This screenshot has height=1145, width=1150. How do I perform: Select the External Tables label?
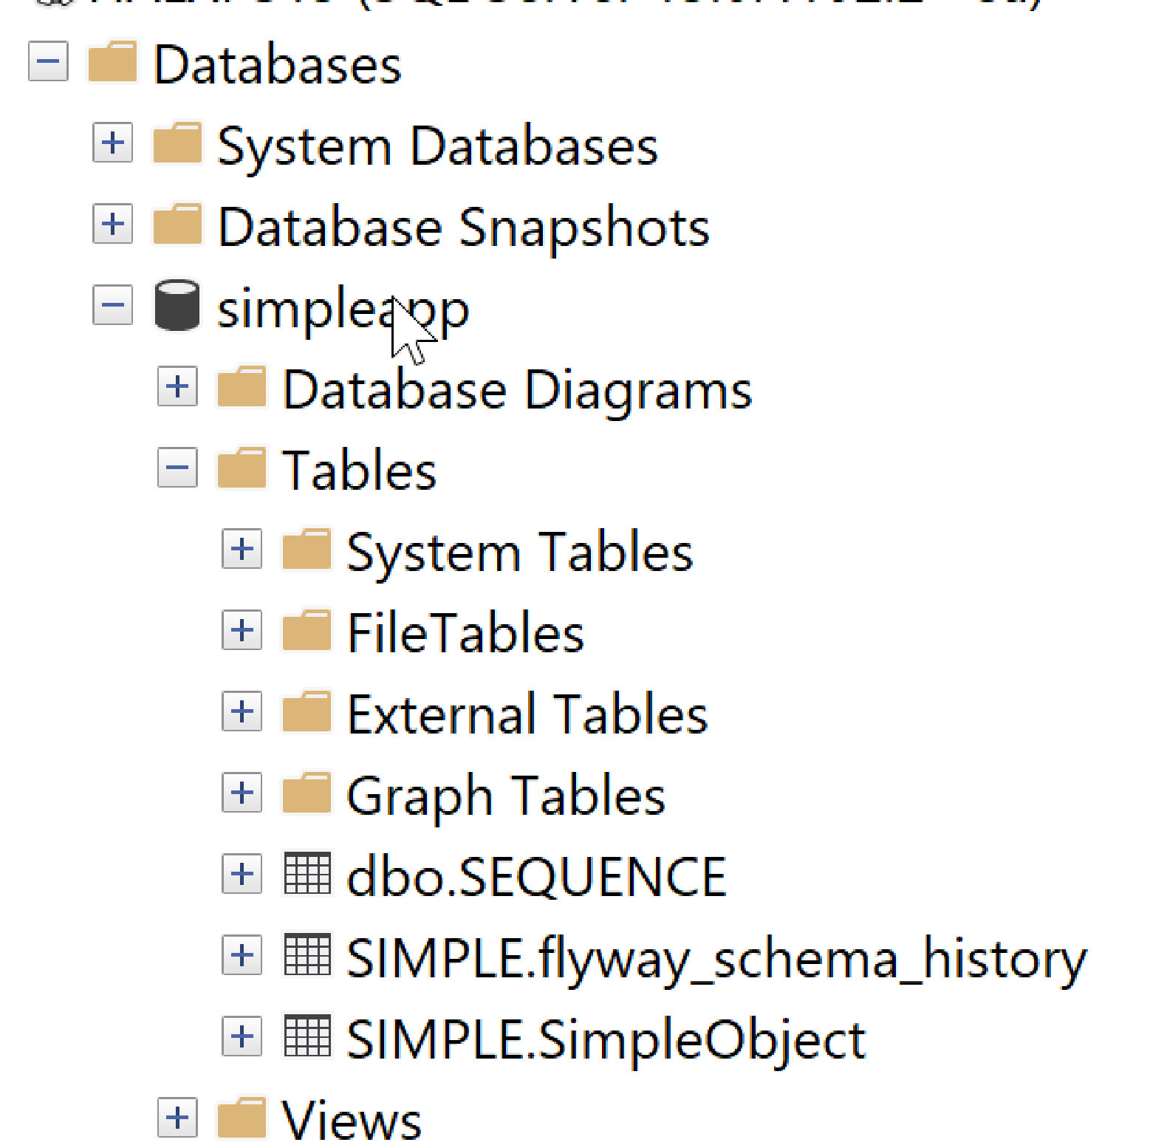[x=527, y=714]
